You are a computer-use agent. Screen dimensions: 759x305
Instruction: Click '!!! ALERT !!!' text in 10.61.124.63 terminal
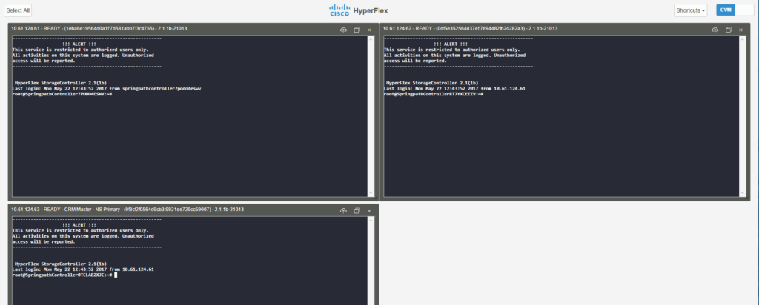coord(79,225)
